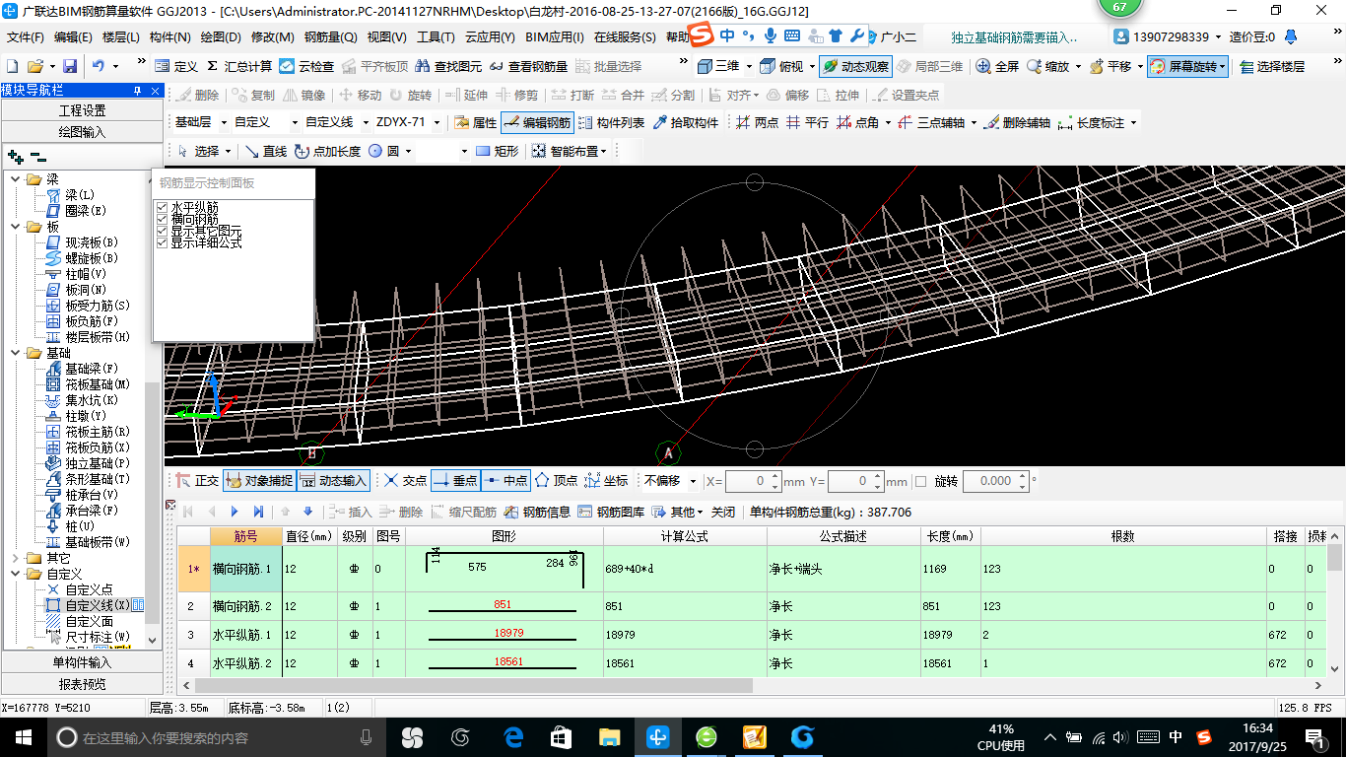Click the 报表预览 button
The height and width of the screenshot is (757, 1346).
(x=82, y=684)
